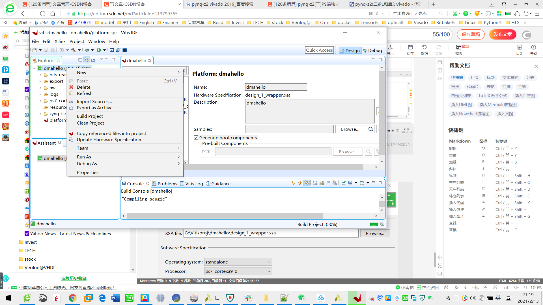Collapse the bitstream folder in Explorer
Image resolution: width=543 pixels, height=305 pixels.
pyautogui.click(x=40, y=75)
